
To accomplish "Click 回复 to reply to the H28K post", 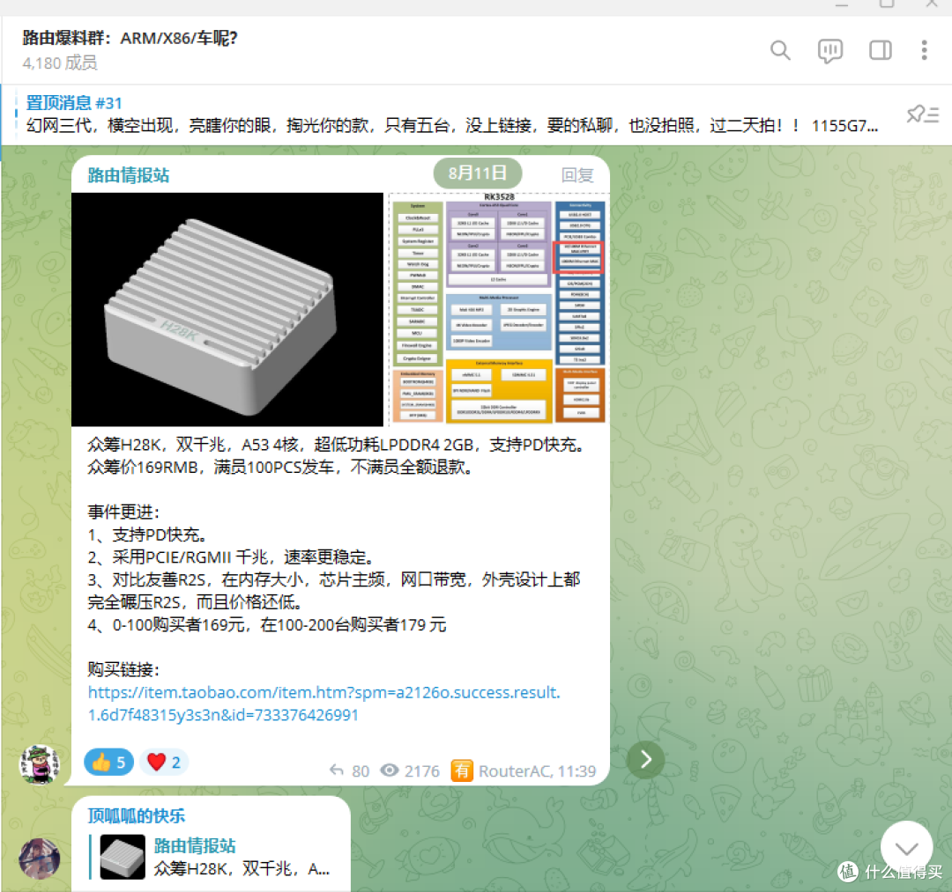I will click(577, 174).
